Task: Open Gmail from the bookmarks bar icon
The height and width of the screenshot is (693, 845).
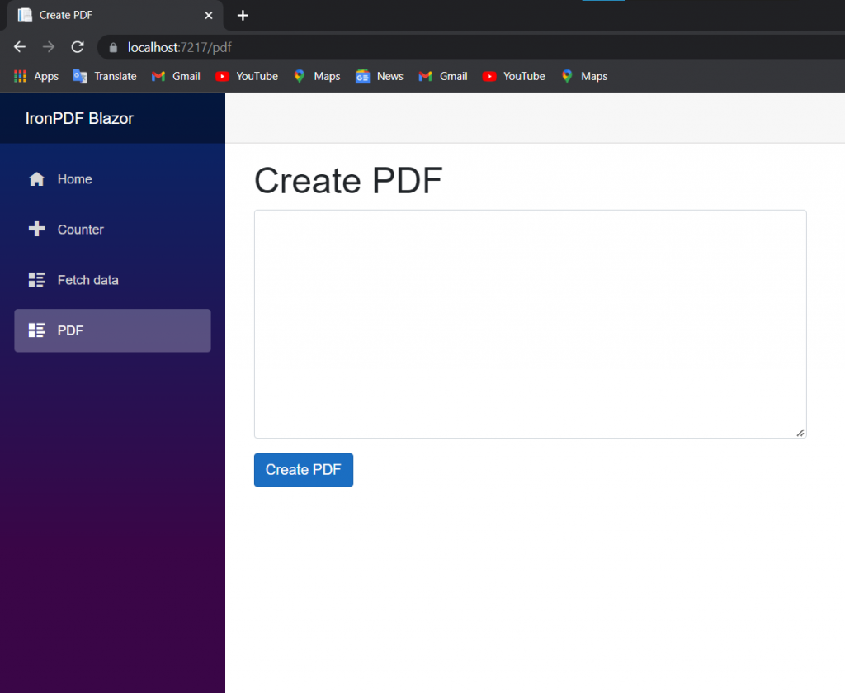Action: point(158,76)
